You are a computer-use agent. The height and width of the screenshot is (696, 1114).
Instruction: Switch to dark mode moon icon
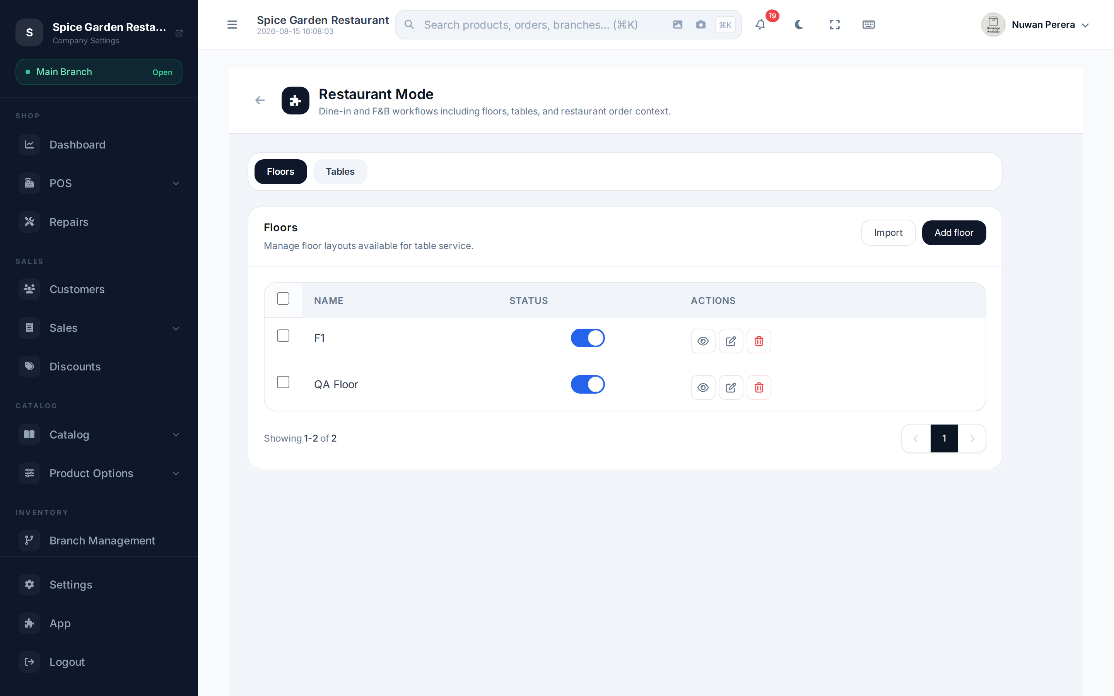(x=799, y=24)
